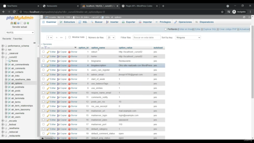Tick checkbox for mailserver_login row
Image resolution: width=254 pixels, height=143 pixels.
pyautogui.click(x=43, y=116)
